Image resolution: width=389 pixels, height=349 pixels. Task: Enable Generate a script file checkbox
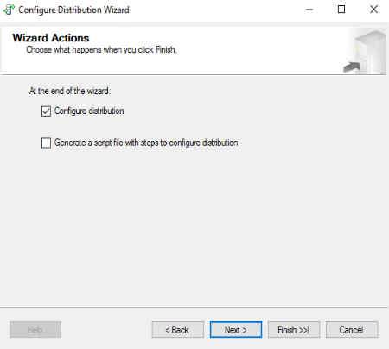pos(46,143)
